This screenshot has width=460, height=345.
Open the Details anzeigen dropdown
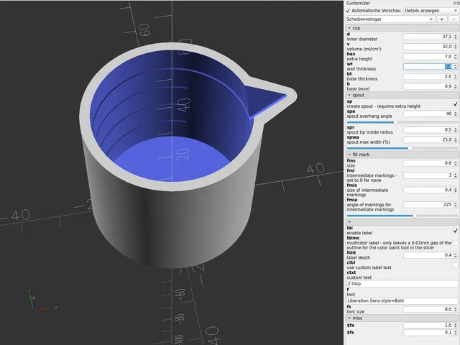coord(431,11)
